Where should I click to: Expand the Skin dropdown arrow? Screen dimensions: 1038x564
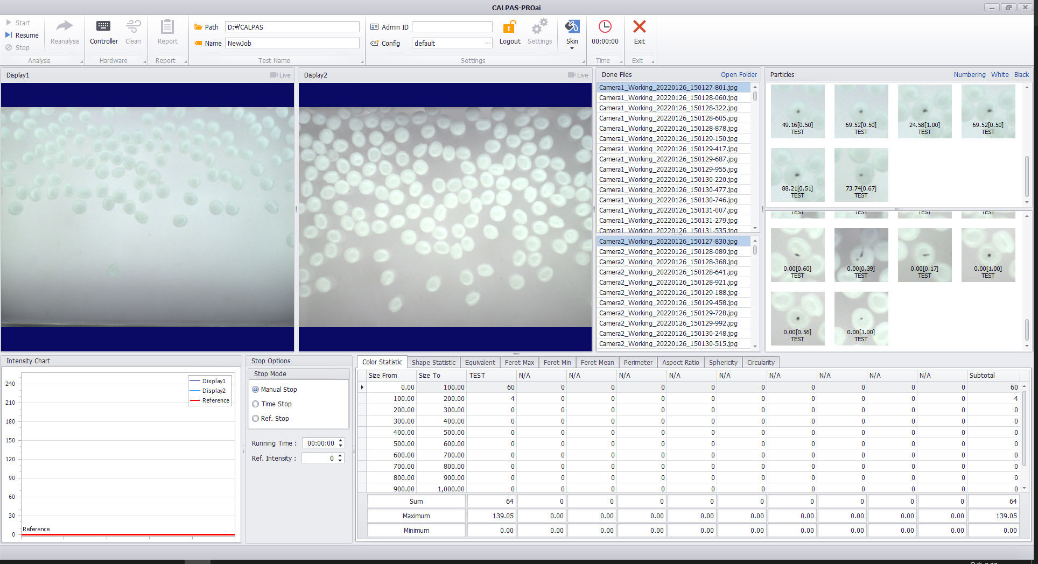[572, 48]
